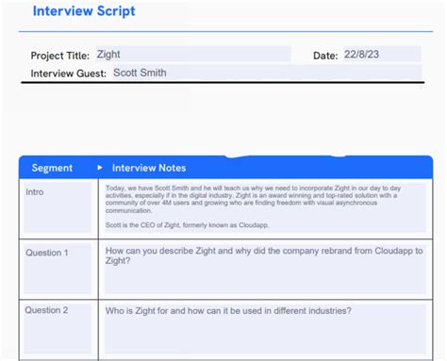
Task: Select the Question 2 segment label field
Action: tap(58, 329)
